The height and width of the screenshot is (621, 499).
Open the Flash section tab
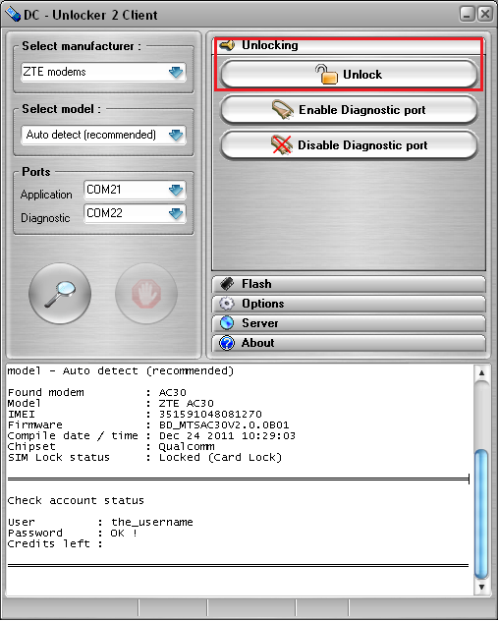pos(349,284)
